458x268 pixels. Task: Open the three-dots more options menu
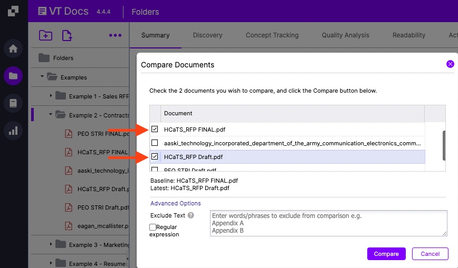(x=115, y=35)
